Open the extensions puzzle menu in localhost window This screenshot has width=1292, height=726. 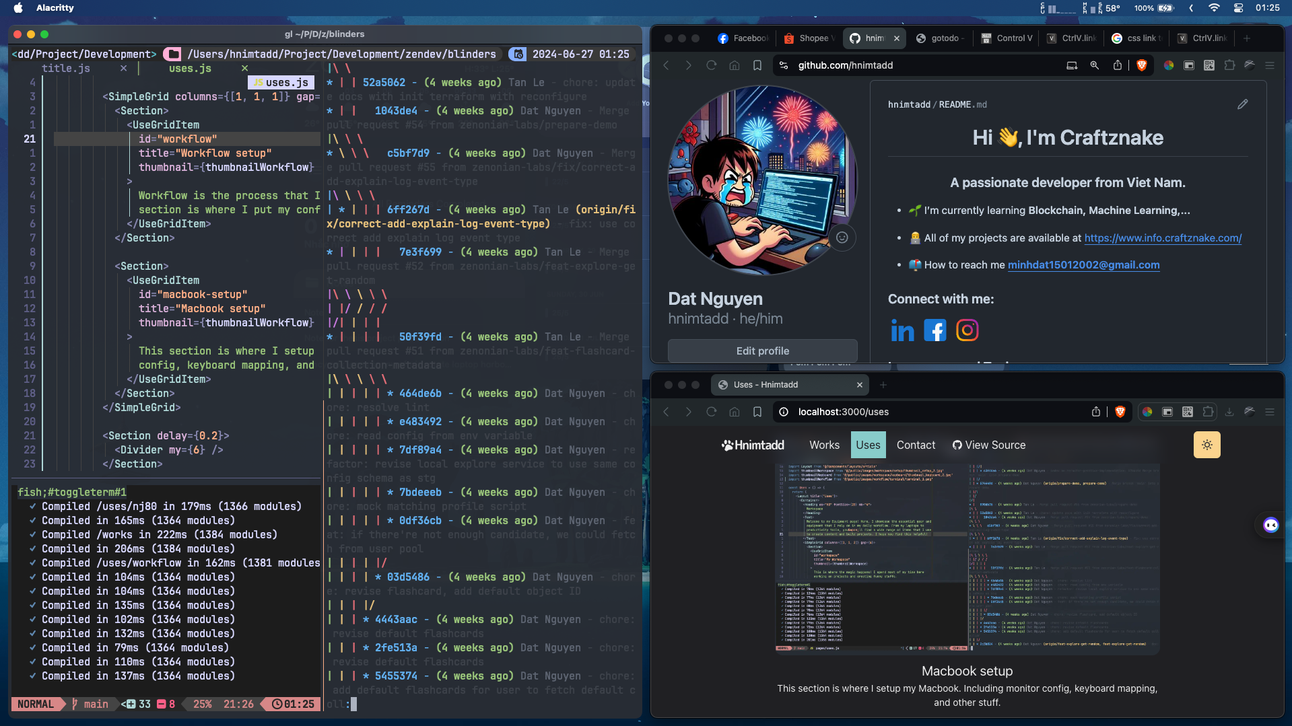1208,412
